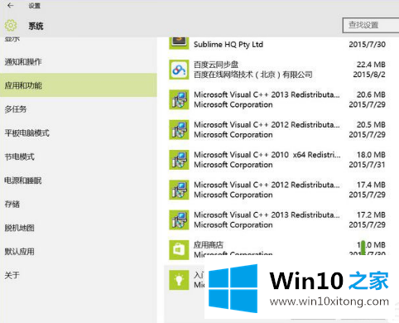The height and width of the screenshot is (323, 399).
Task: Click 百度在线网络技术（北京）有限公司 publisher text
Action: click(x=253, y=75)
